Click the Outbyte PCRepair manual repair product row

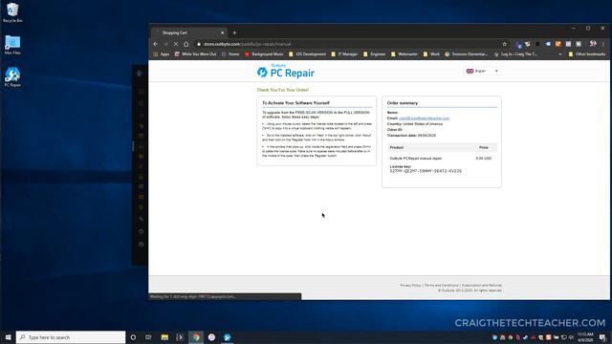pos(441,159)
